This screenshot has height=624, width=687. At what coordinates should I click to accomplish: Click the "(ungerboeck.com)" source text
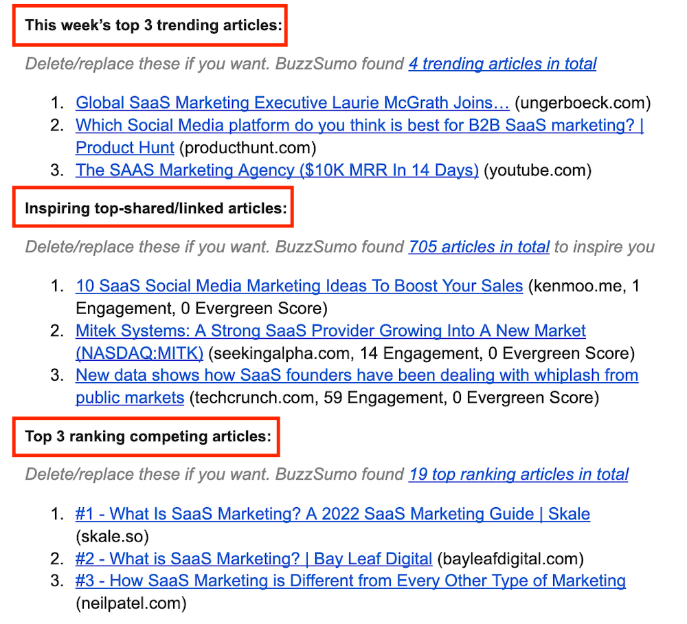click(x=583, y=103)
